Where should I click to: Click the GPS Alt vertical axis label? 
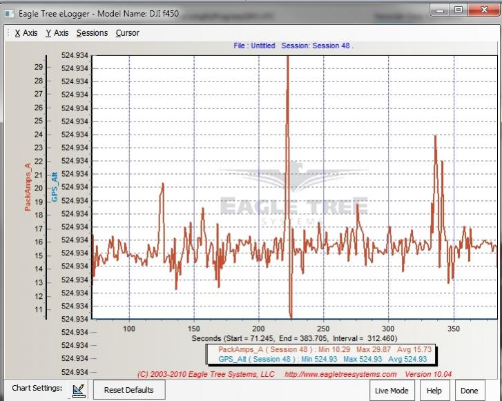pos(54,187)
